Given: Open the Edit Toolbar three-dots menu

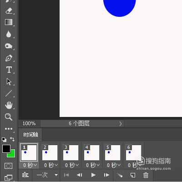Looking at the screenshot, I should tap(9, 129).
